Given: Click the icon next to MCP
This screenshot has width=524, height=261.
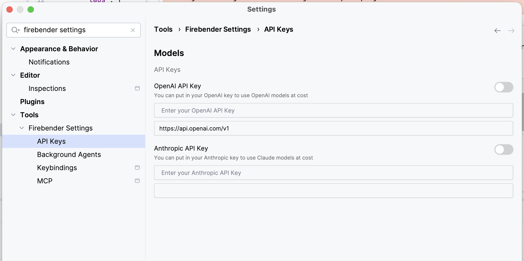Looking at the screenshot, I should 137,181.
